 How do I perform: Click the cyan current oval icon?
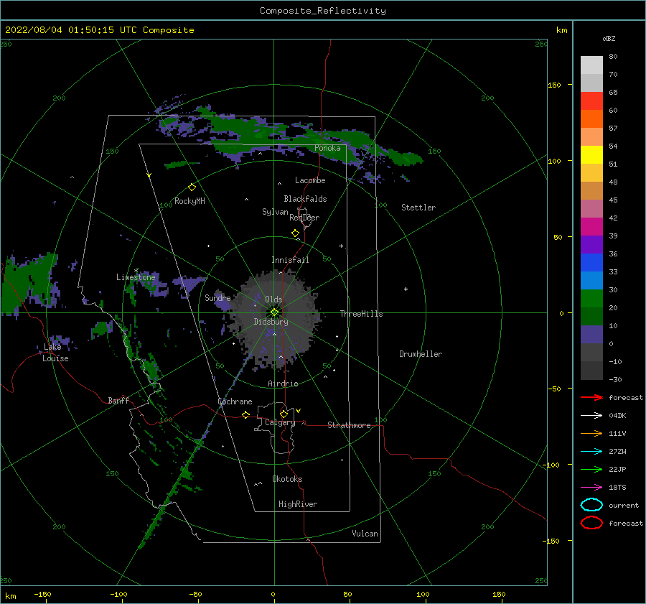point(591,505)
